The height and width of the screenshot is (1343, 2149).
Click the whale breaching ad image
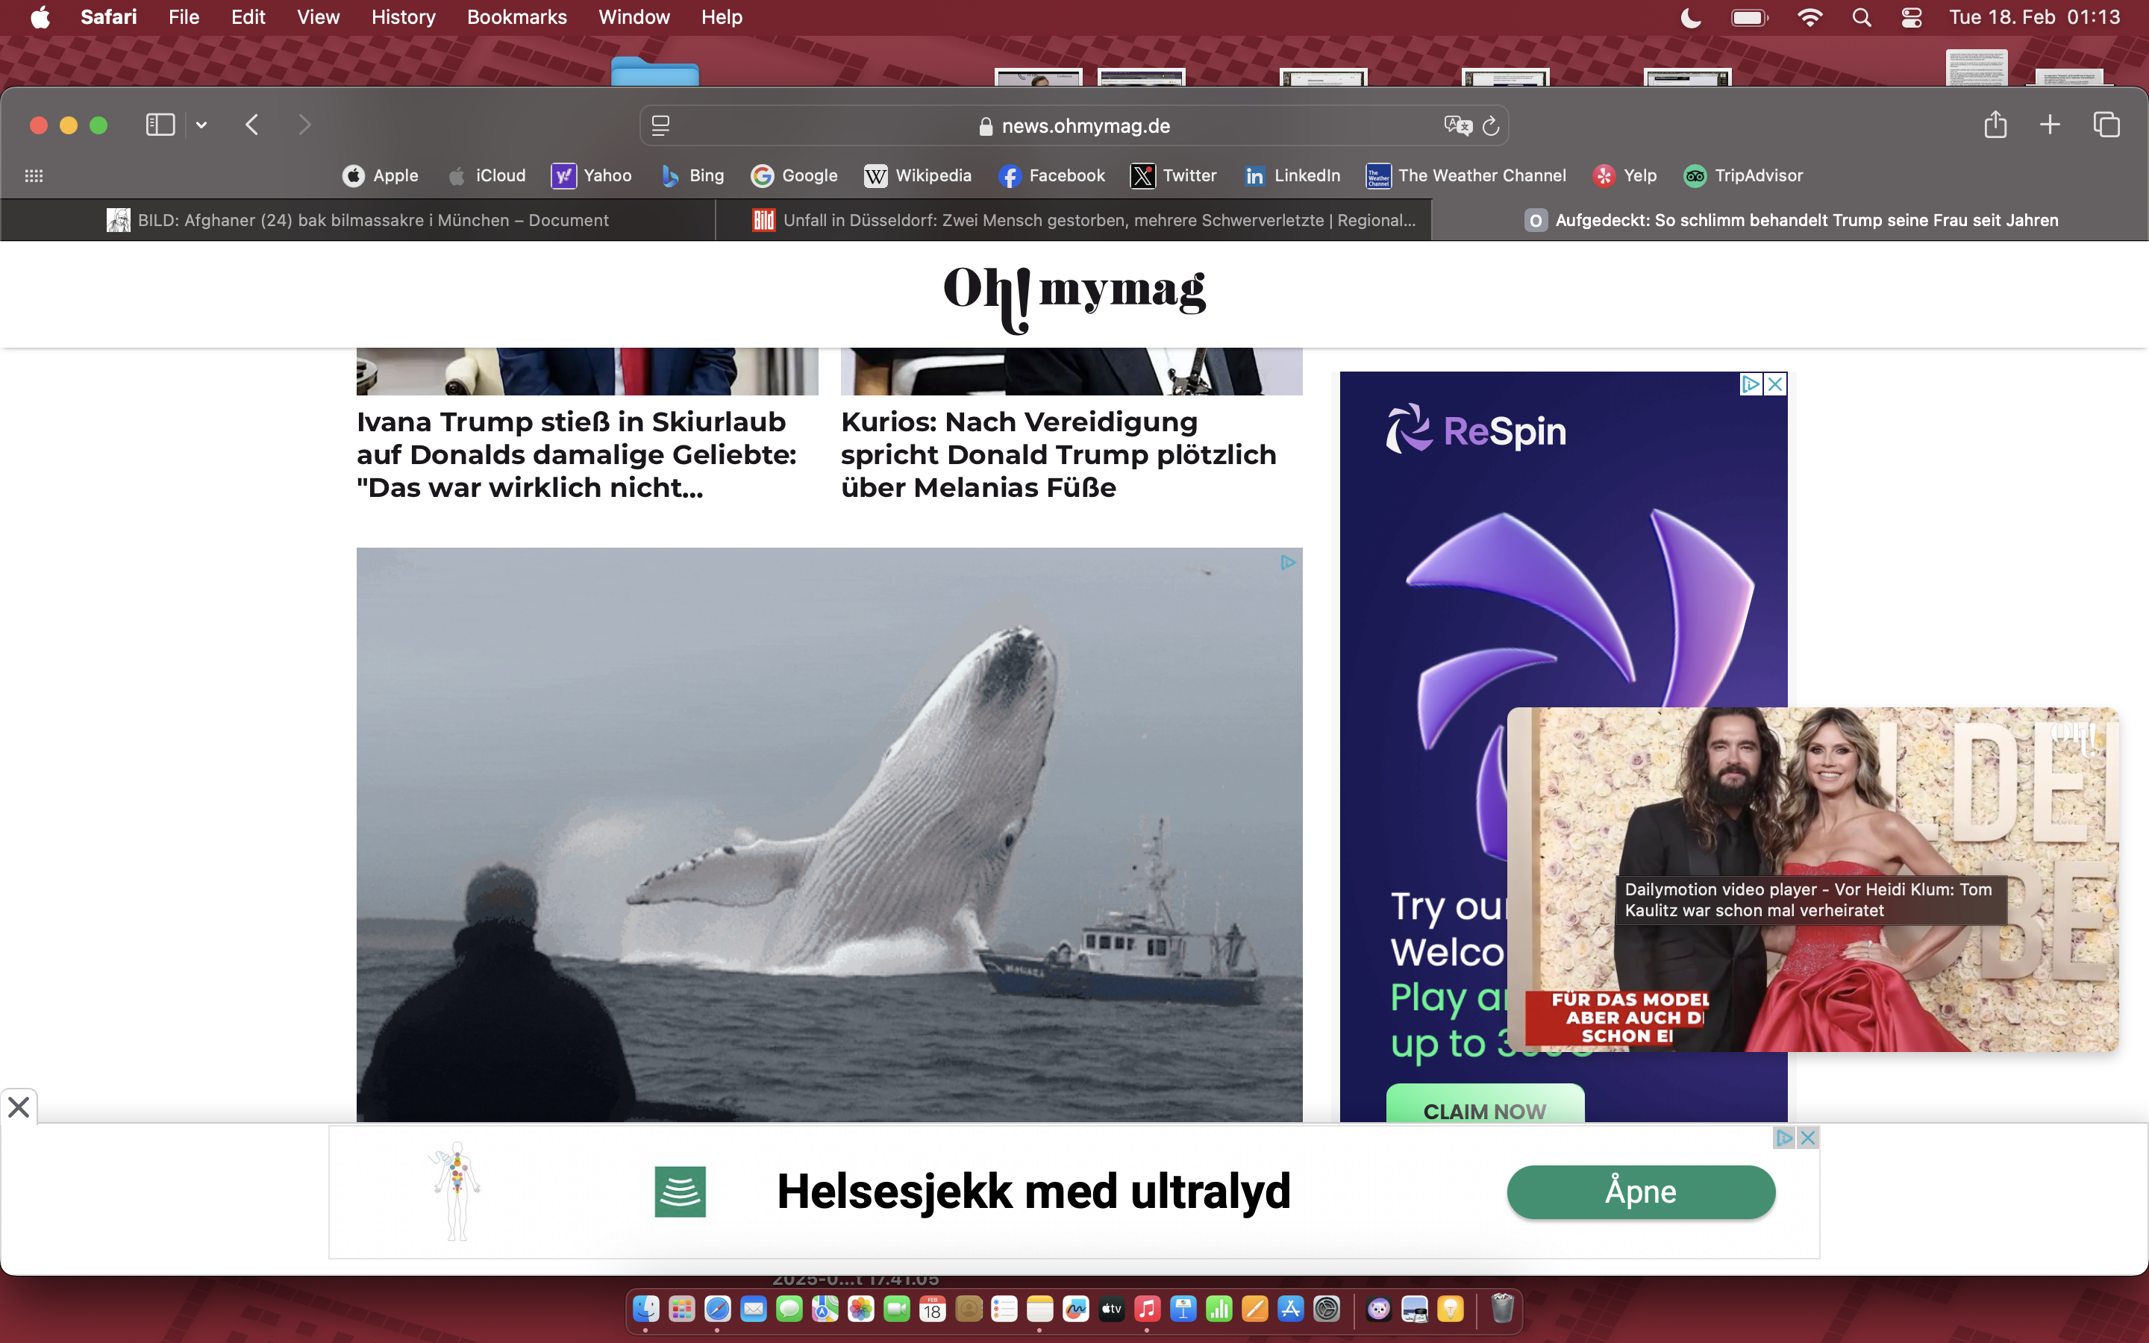(x=830, y=834)
